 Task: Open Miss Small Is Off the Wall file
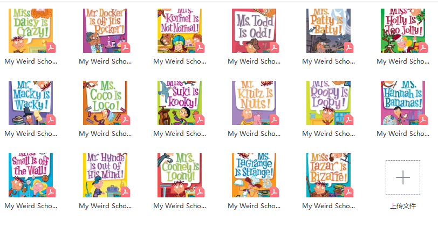click(x=31, y=175)
